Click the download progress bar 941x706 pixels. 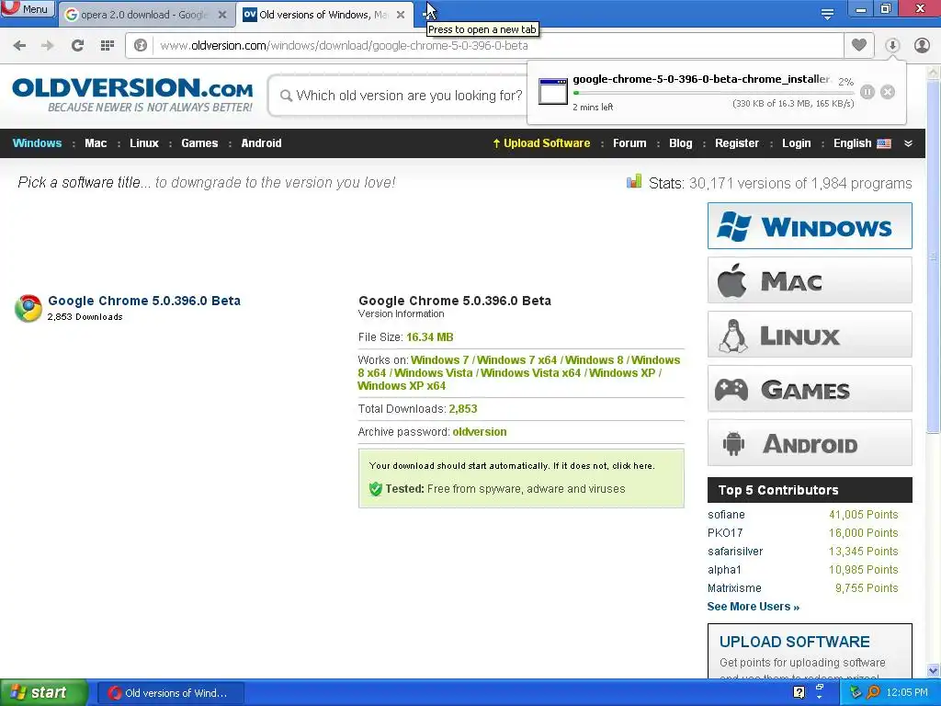[x=713, y=93]
